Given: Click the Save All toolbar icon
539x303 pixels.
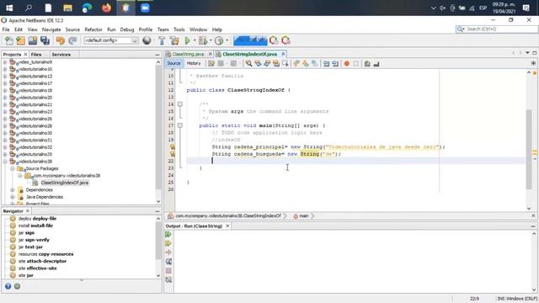Looking at the screenshot, I should [45, 40].
